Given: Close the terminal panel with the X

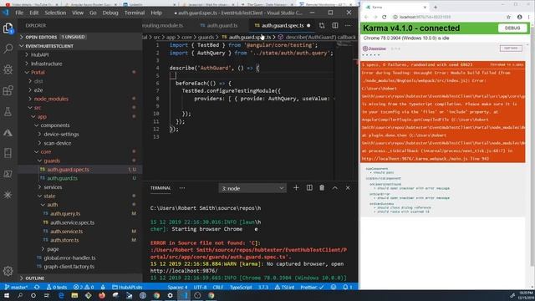Looking at the screenshot, I should [x=348, y=187].
